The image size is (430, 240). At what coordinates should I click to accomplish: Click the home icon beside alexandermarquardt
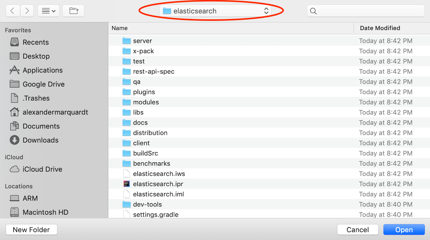click(14, 112)
